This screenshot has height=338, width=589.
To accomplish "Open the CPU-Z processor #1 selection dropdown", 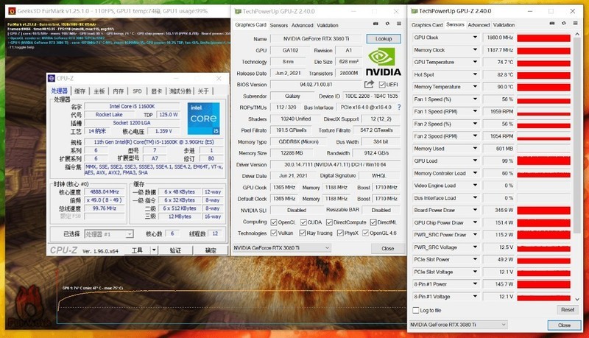I will tap(130, 234).
